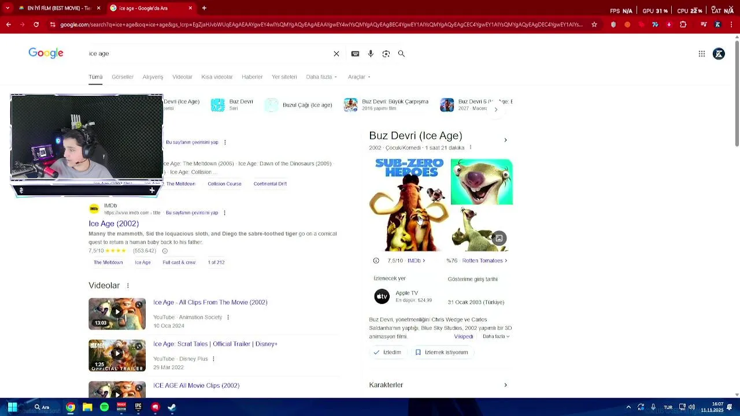
Task: Search by image with the Lens icon
Action: pos(386,54)
